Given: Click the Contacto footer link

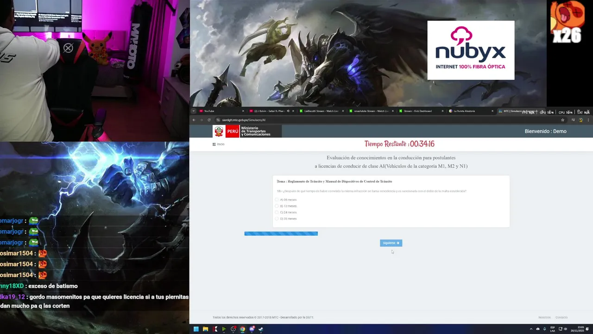Looking at the screenshot, I should (561, 318).
